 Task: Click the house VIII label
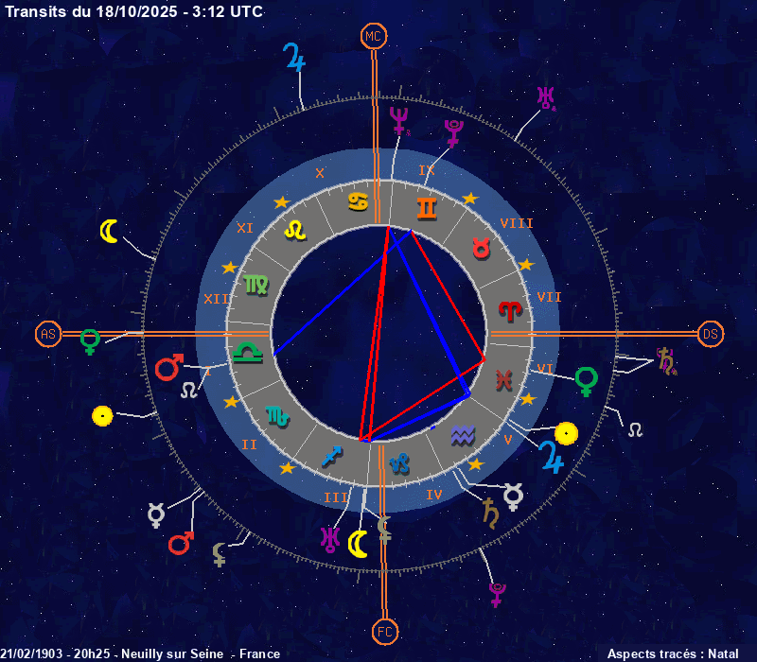[517, 224]
